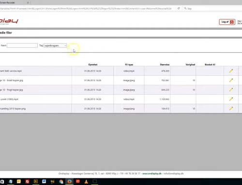Edit the SMS service.mp4 file with pencil icon
Viewport: 242px width, 185px height.
(x=231, y=71)
